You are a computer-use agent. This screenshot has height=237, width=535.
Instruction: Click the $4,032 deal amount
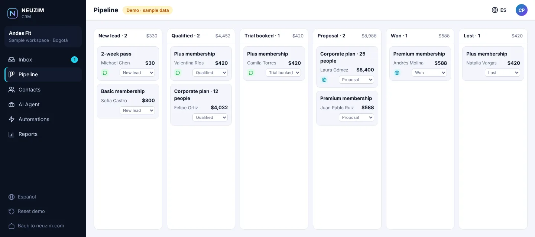pyautogui.click(x=219, y=108)
